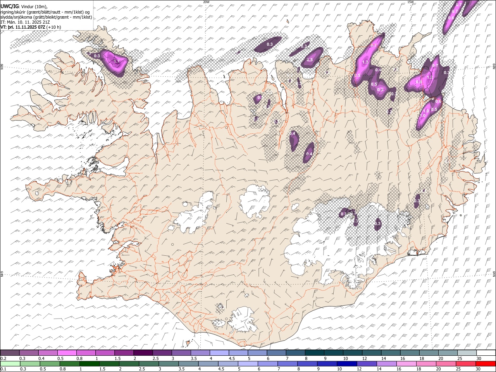This screenshot has width=496, height=372.
Task: Select the bottom-row red swatch labeled 30
Action: pyautogui.click(x=486, y=363)
